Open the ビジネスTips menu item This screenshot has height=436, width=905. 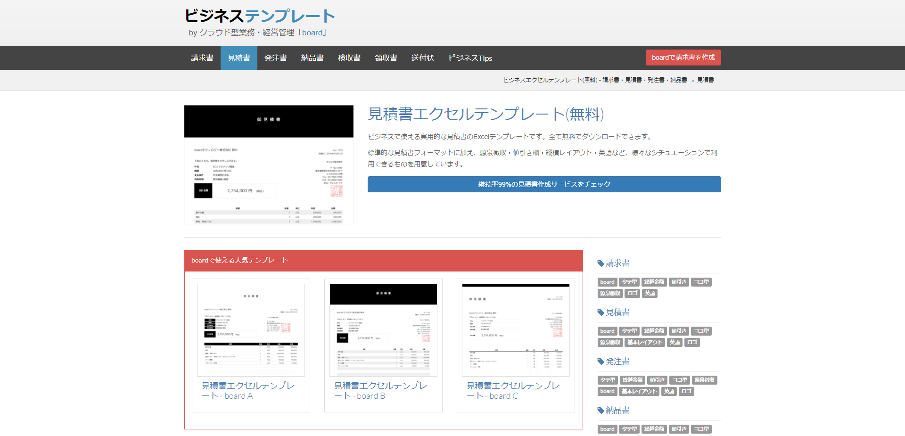(470, 58)
